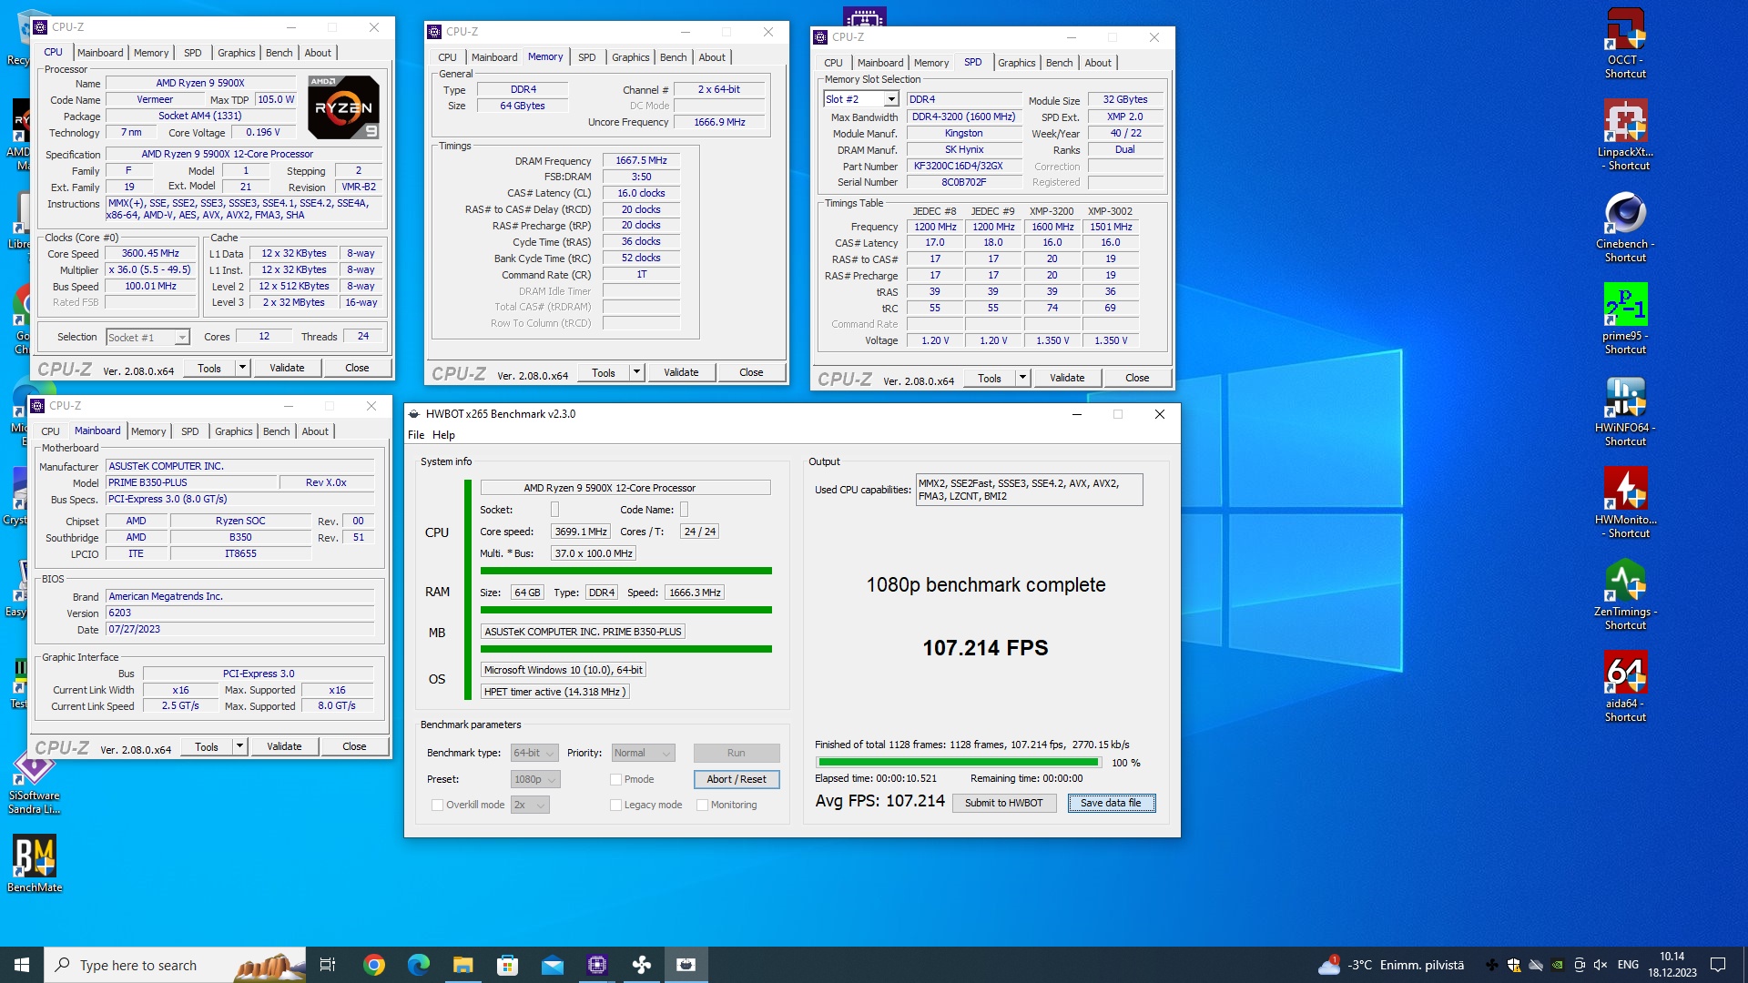Click Submit to HWBOT button

point(1003,803)
